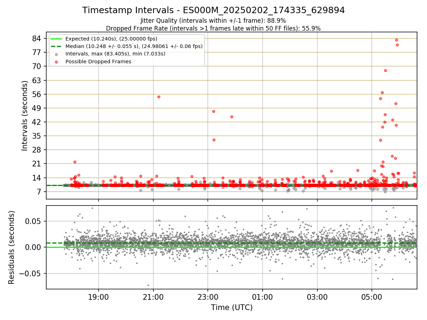Click the gray dot marker in legend
Viewport: 427px width, 320px height.
(x=56, y=54)
